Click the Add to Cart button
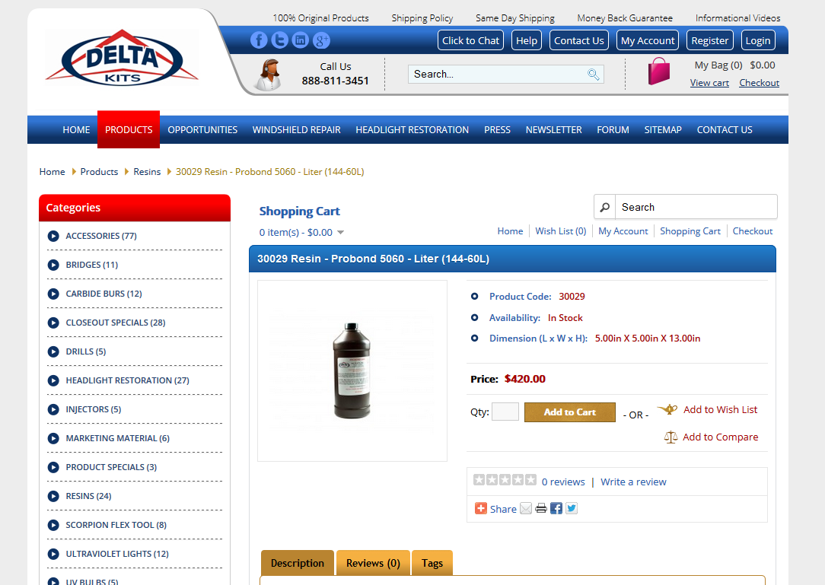The image size is (825, 585). [570, 412]
